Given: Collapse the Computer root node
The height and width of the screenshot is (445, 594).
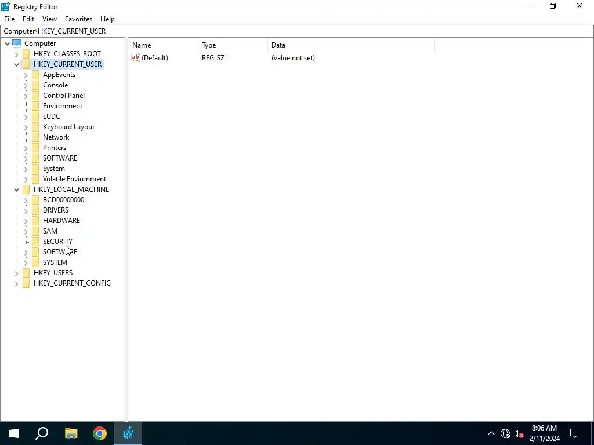Looking at the screenshot, I should (7, 43).
